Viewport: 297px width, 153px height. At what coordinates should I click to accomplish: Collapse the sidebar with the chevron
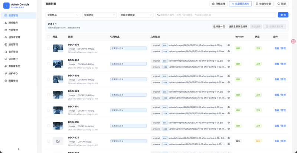tap(18, 149)
